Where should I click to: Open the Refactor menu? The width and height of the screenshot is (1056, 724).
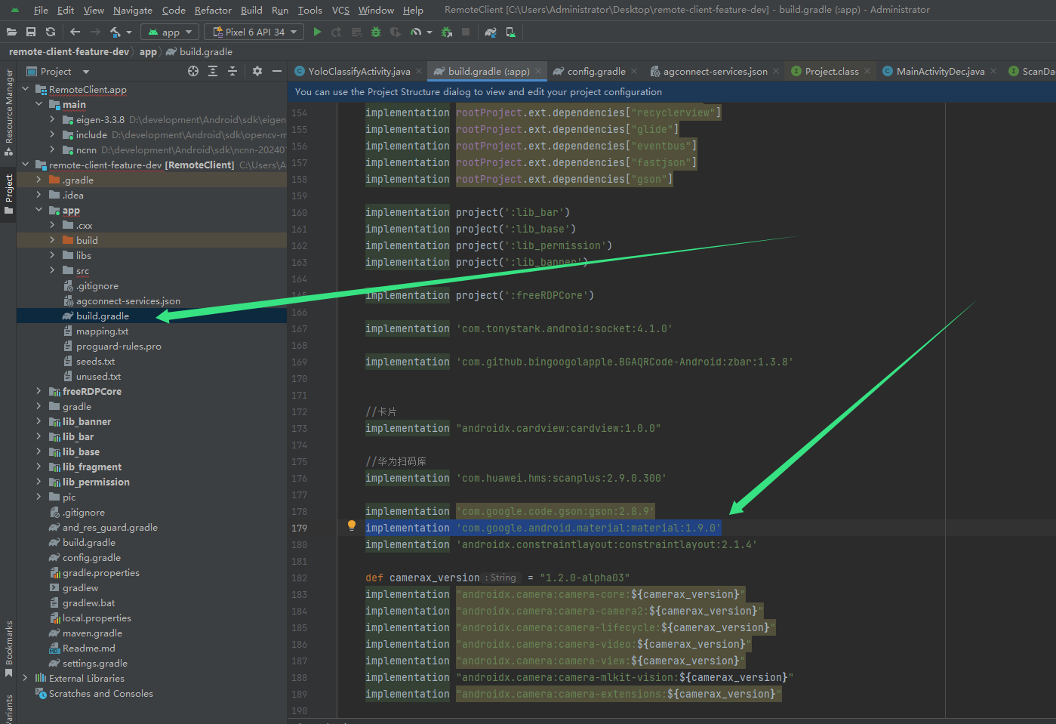213,11
